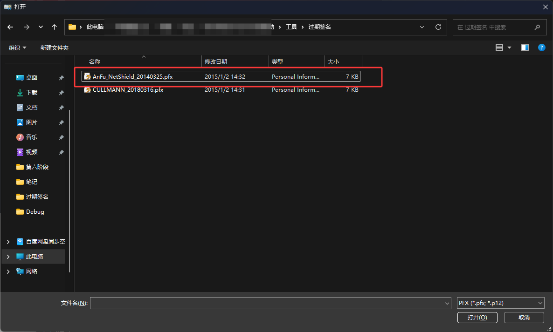Screen dimensions: 553x332
Task: Click the 取消 button
Action: [x=524, y=318]
